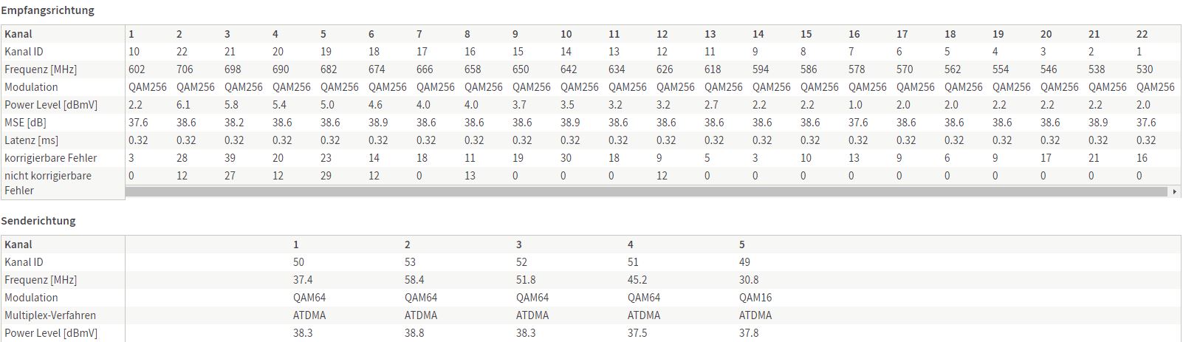
Task: Click the horizontal scrollbar thumb under Empfangsrichtung
Action: [646, 191]
